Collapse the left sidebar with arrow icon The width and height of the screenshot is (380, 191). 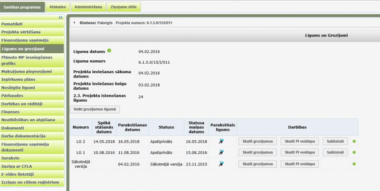61,17
